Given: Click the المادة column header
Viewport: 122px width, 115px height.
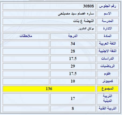Looking at the screenshot, I should click(x=108, y=36).
